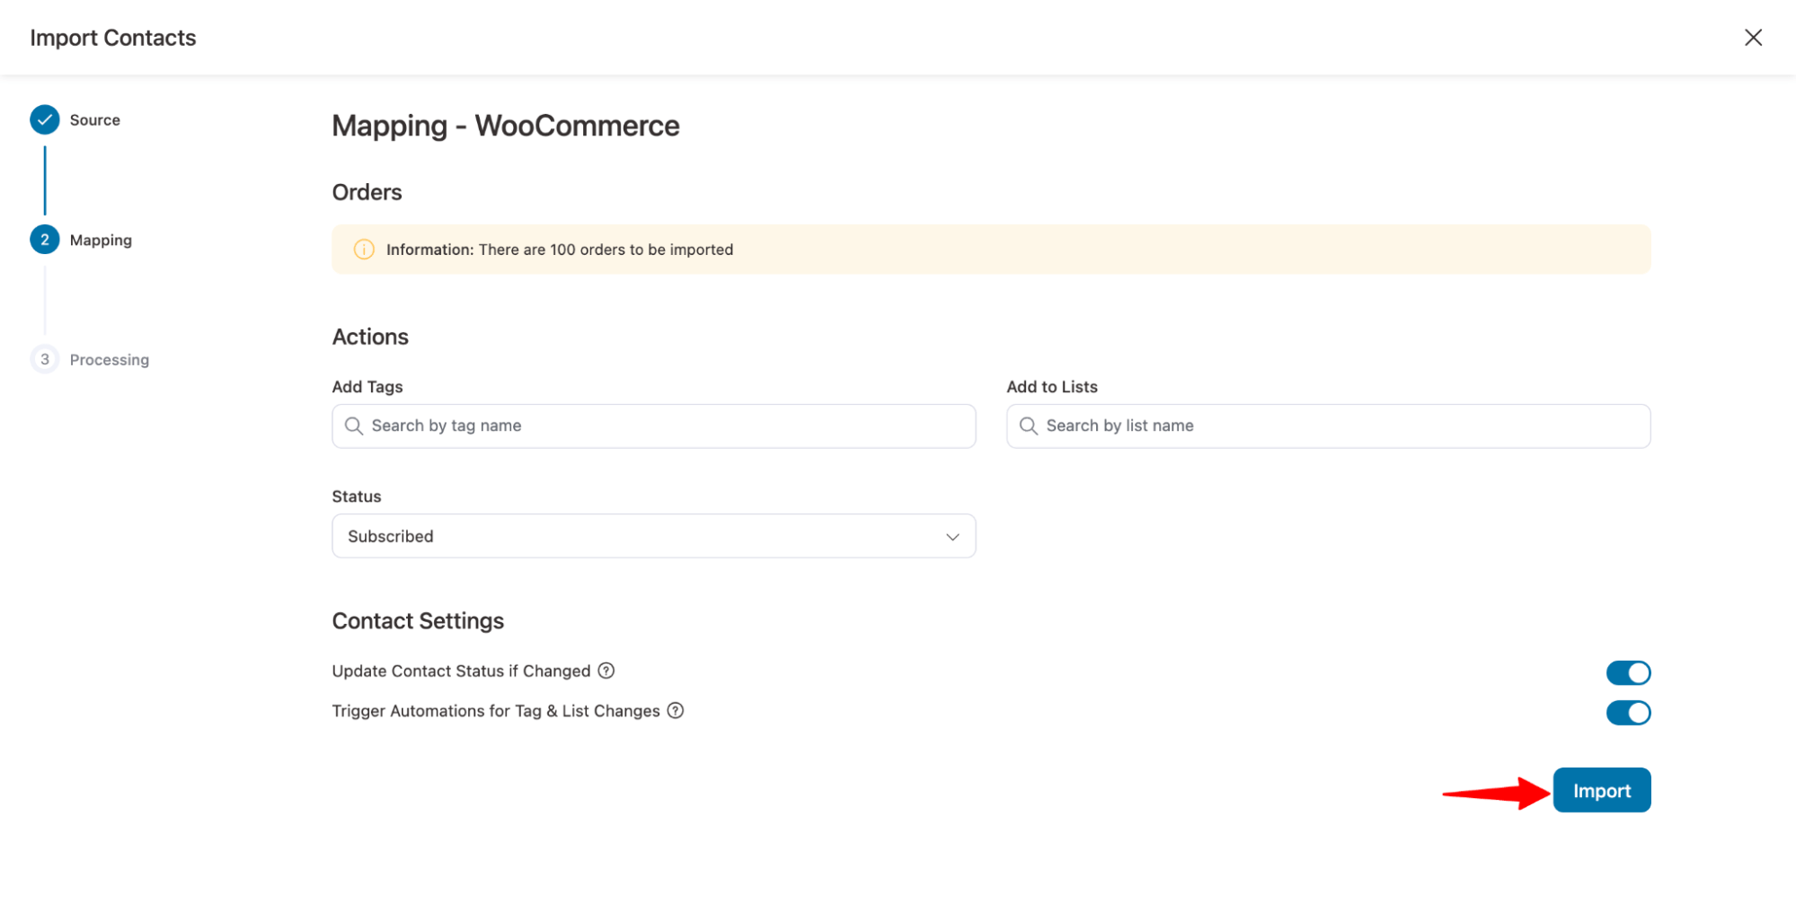
Task: Click the Import button
Action: (1601, 790)
